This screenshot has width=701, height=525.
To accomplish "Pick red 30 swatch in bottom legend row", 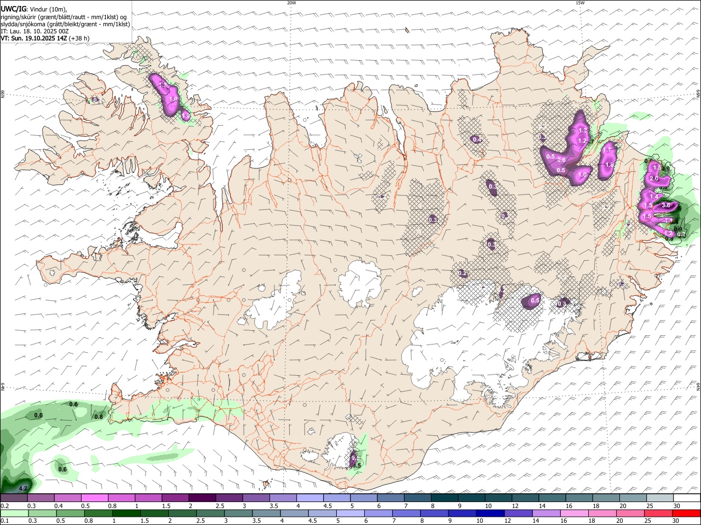I will 687,513.
